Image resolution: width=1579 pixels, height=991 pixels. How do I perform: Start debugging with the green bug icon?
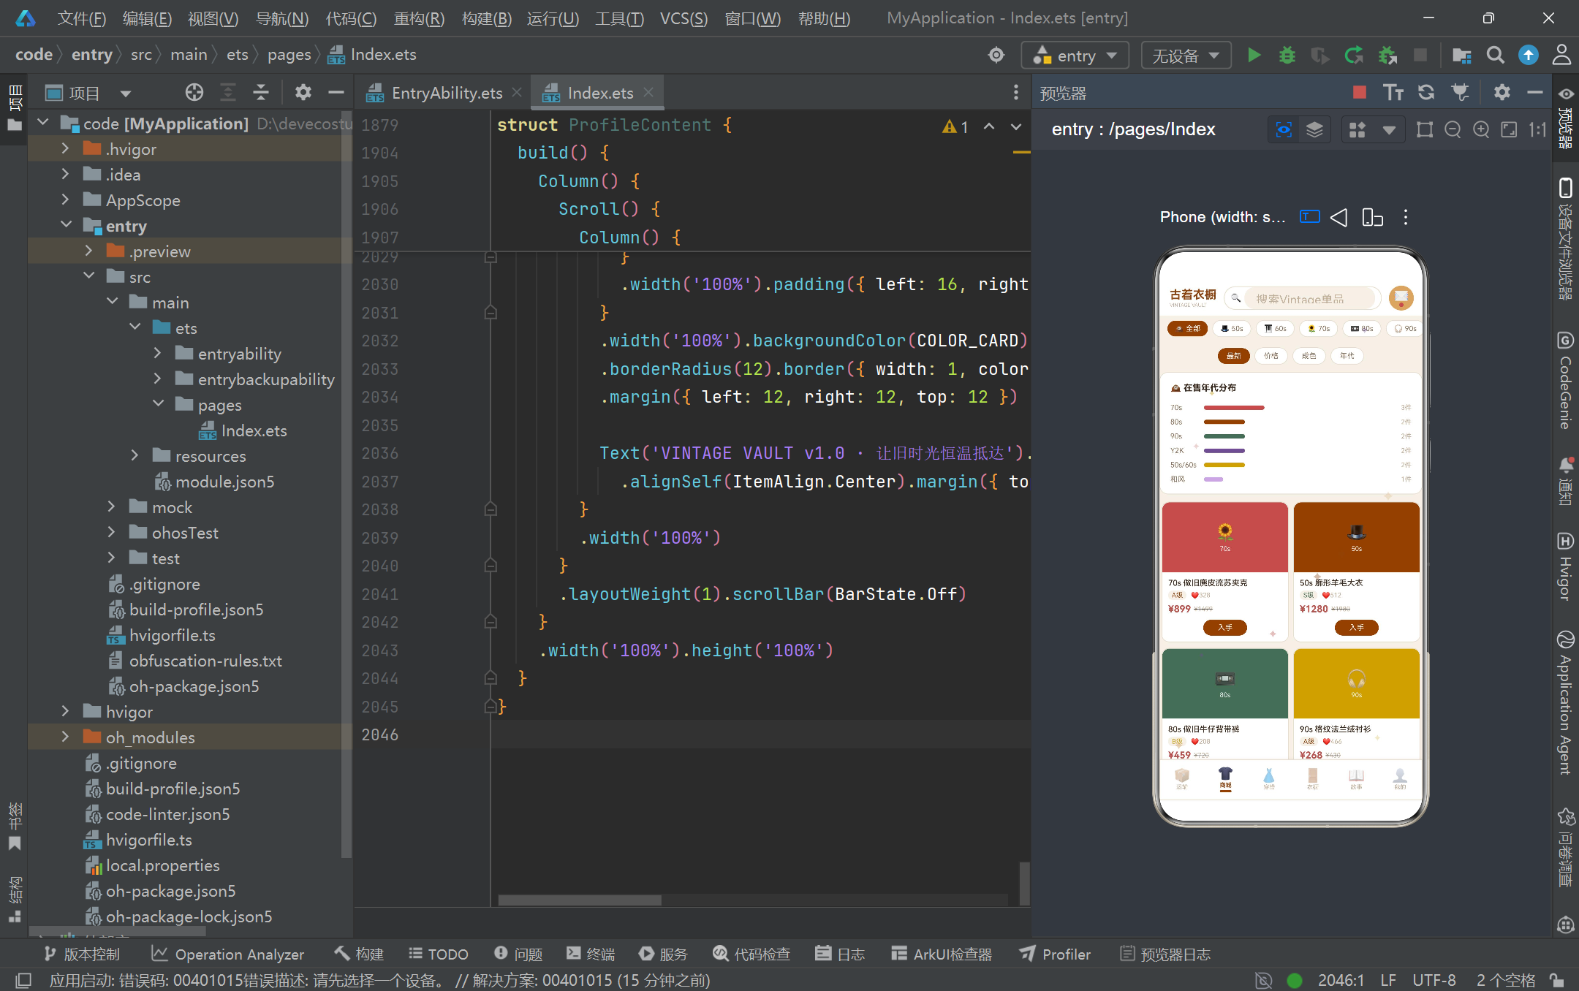(x=1287, y=55)
